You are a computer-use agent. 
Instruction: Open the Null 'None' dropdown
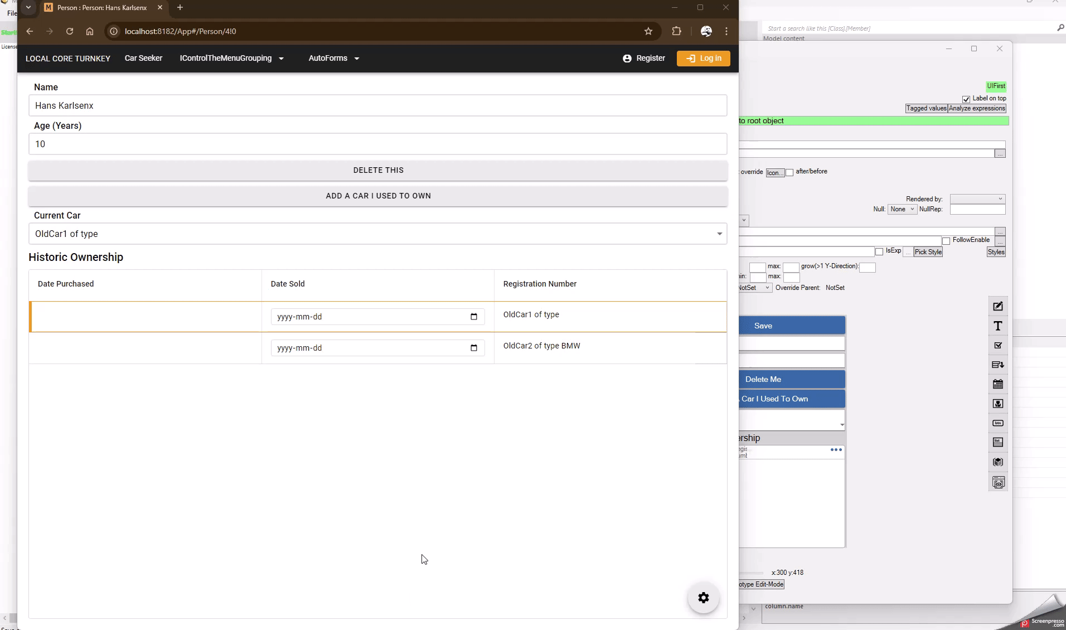pyautogui.click(x=902, y=210)
